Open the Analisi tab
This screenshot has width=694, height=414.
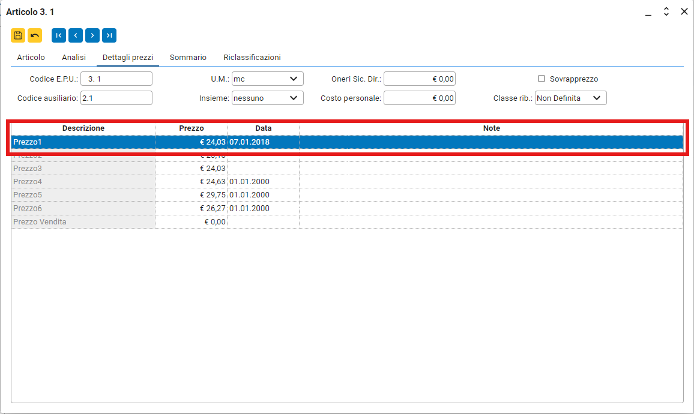pos(74,58)
